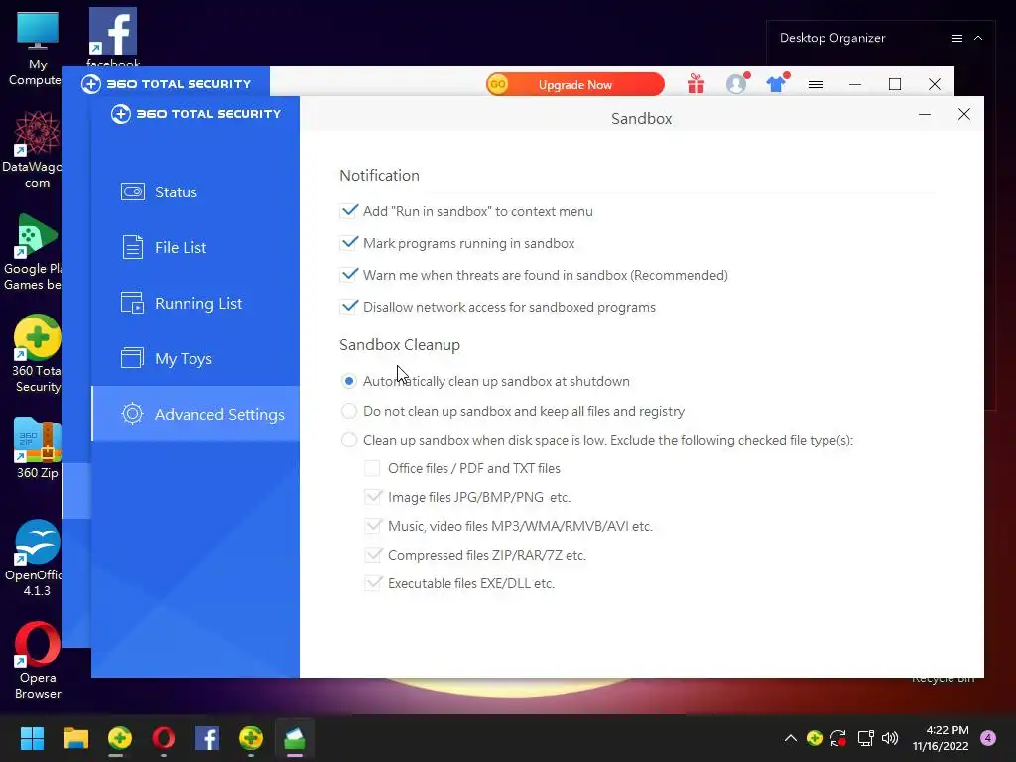Open the user account avatar icon
This screenshot has height=762, width=1016.
[737, 83]
